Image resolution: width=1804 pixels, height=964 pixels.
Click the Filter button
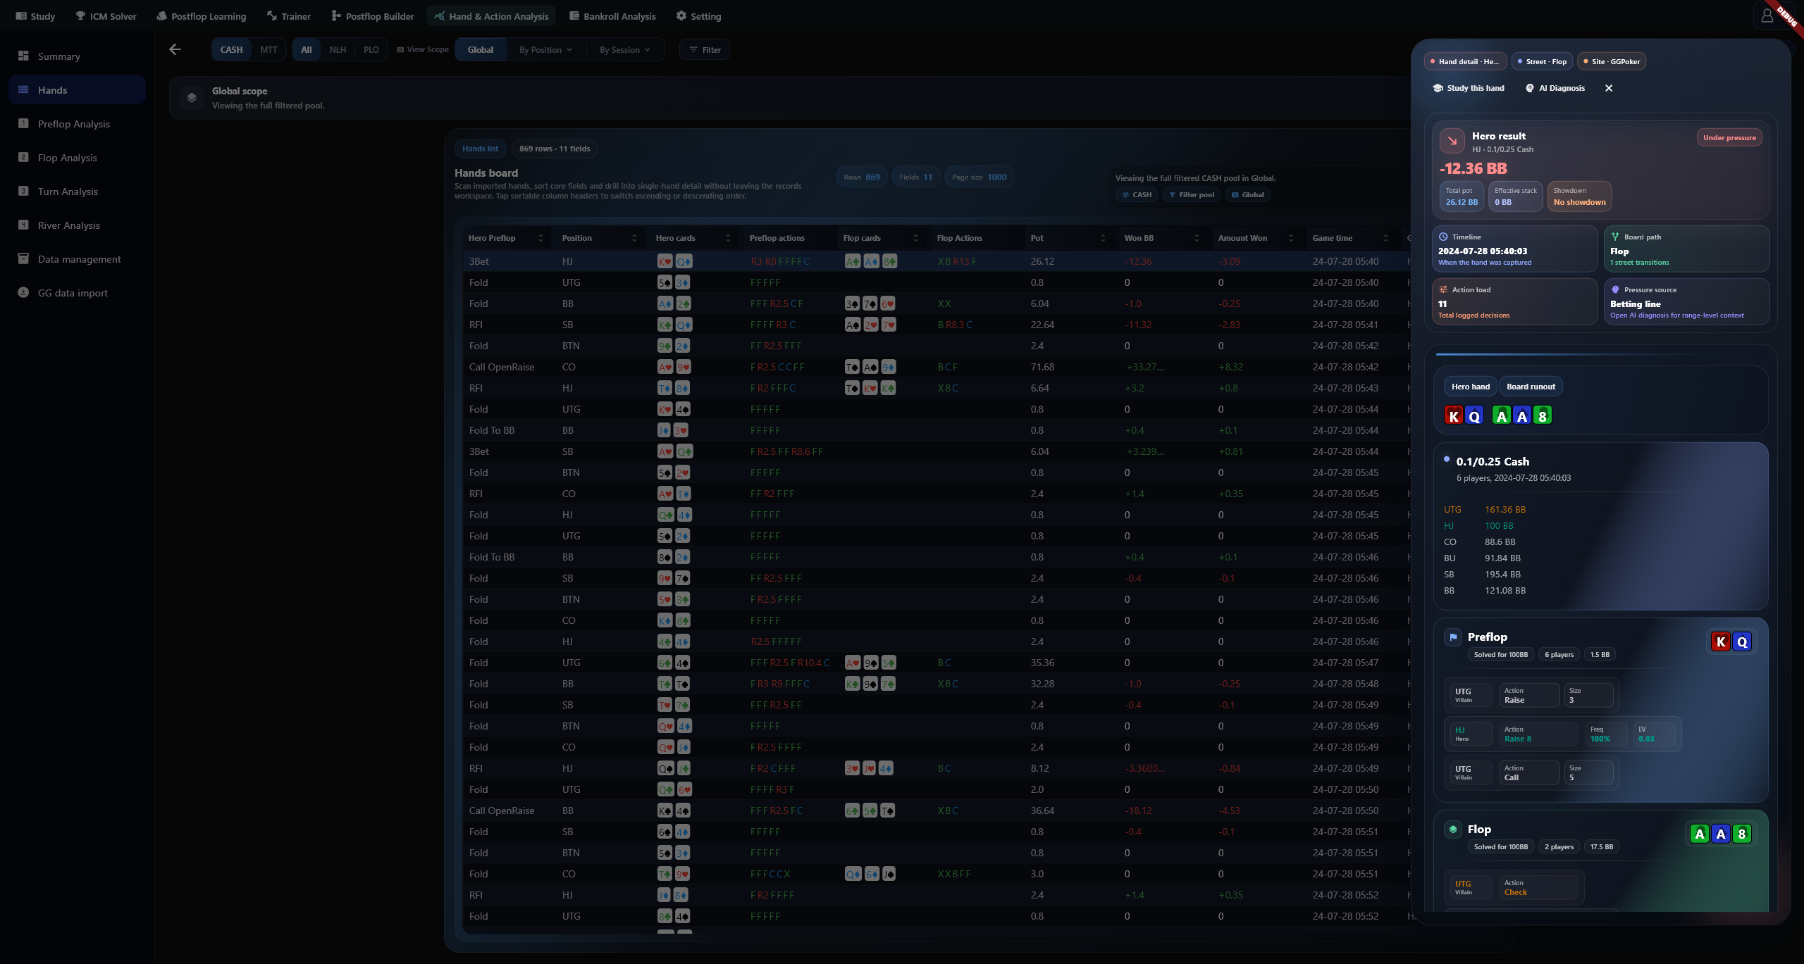click(705, 49)
